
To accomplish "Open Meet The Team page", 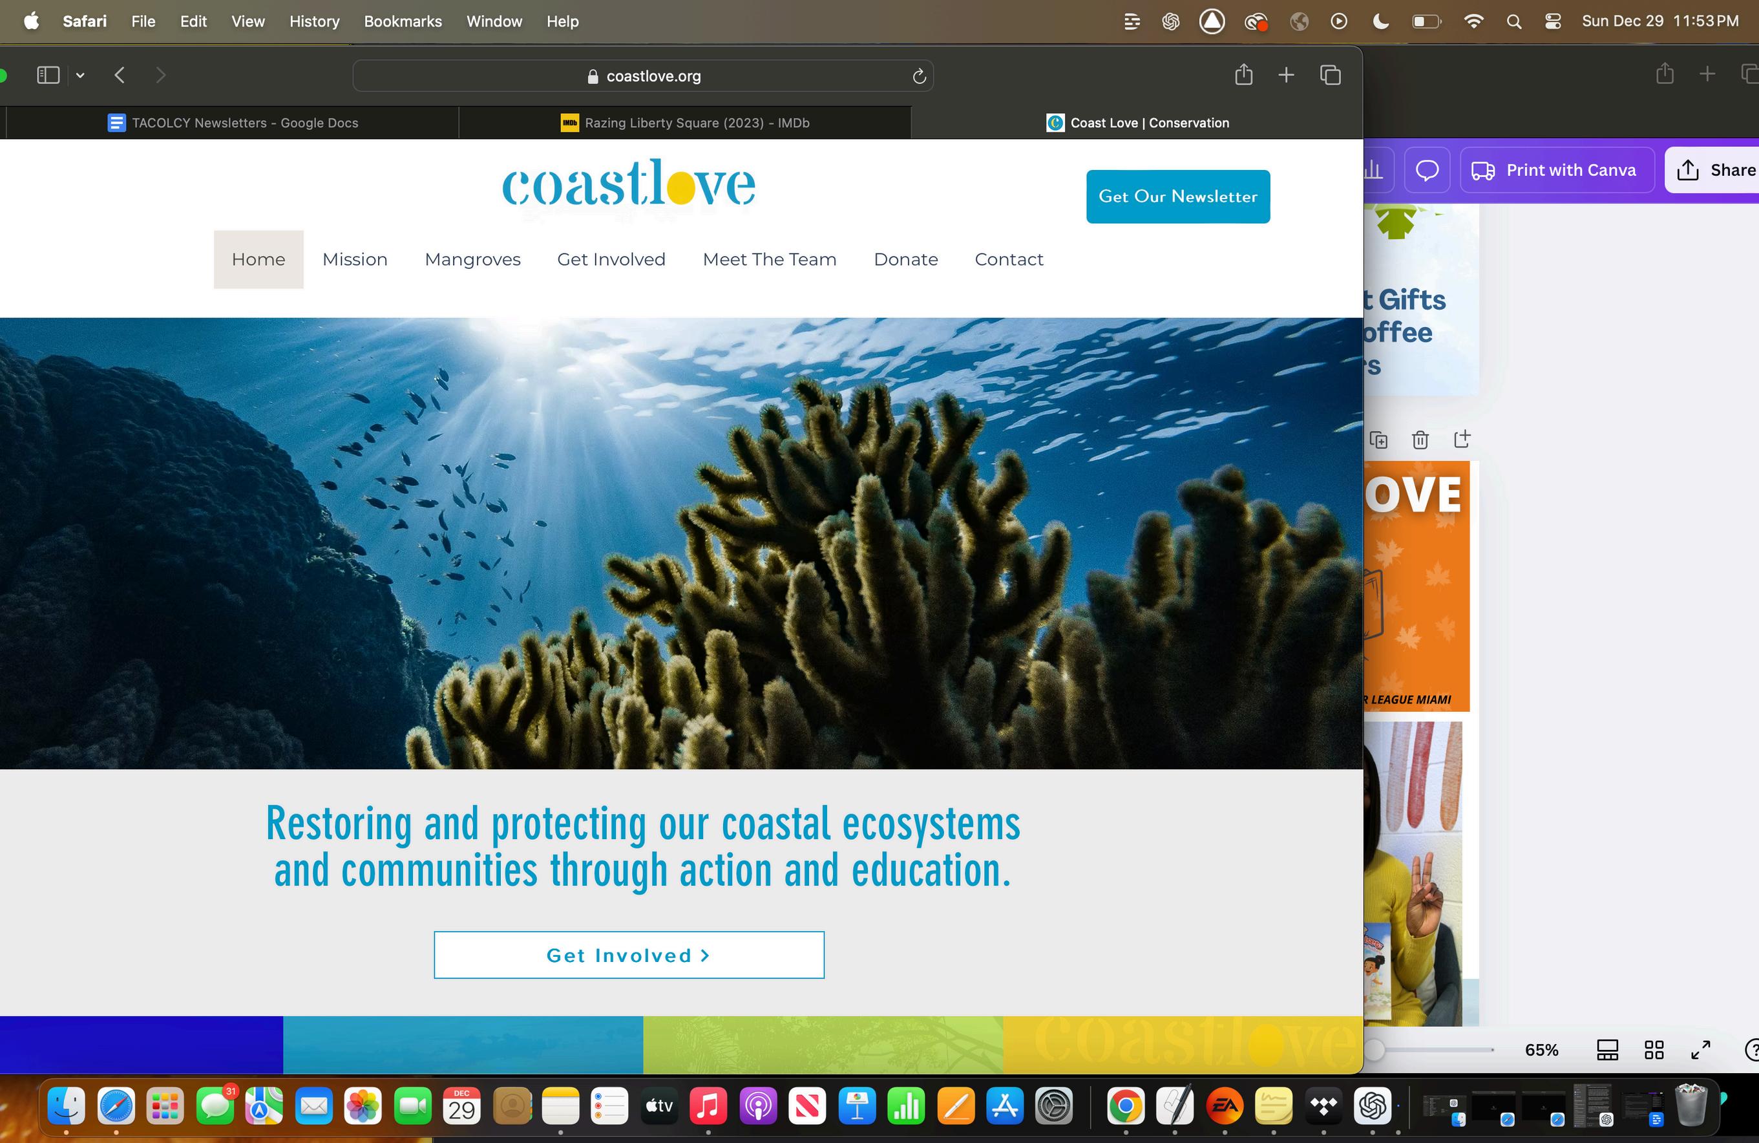I will coord(770,259).
